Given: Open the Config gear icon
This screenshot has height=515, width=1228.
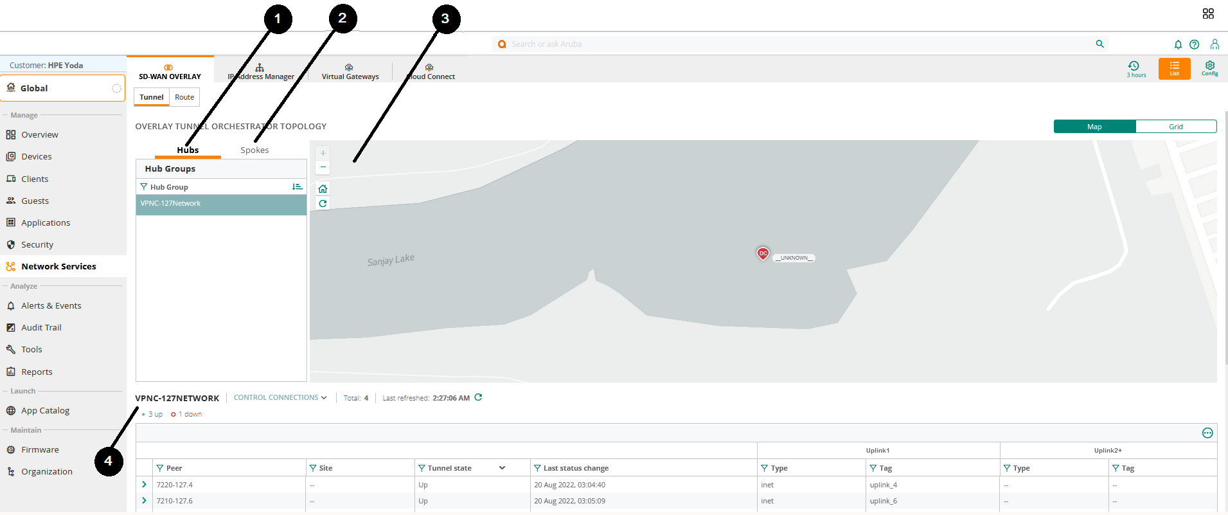Looking at the screenshot, I should tap(1210, 69).
